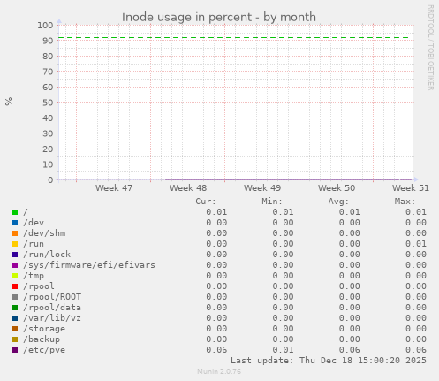
Task: Select the /storage legend label
Action: click(x=44, y=329)
